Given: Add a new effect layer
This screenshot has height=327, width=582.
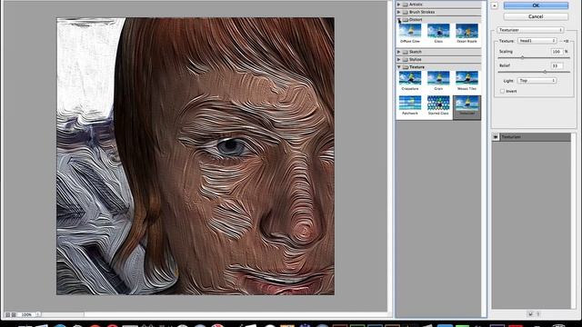Looking at the screenshot, I should pos(530,314).
